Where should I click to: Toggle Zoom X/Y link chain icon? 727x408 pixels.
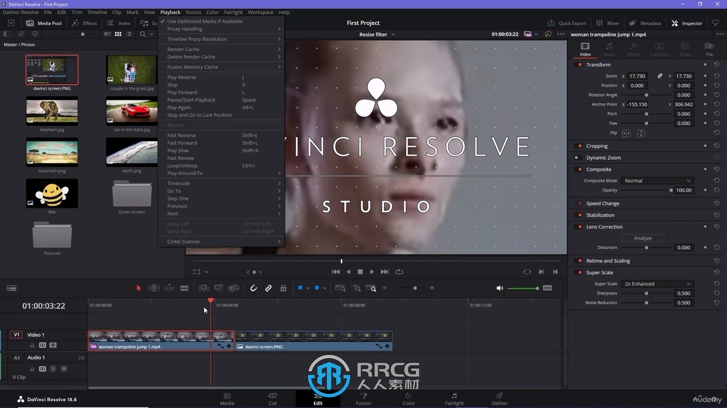pos(660,76)
